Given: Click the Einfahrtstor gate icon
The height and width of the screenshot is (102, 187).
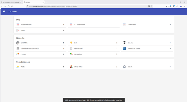Looking at the screenshot, I should click(x=18, y=43).
